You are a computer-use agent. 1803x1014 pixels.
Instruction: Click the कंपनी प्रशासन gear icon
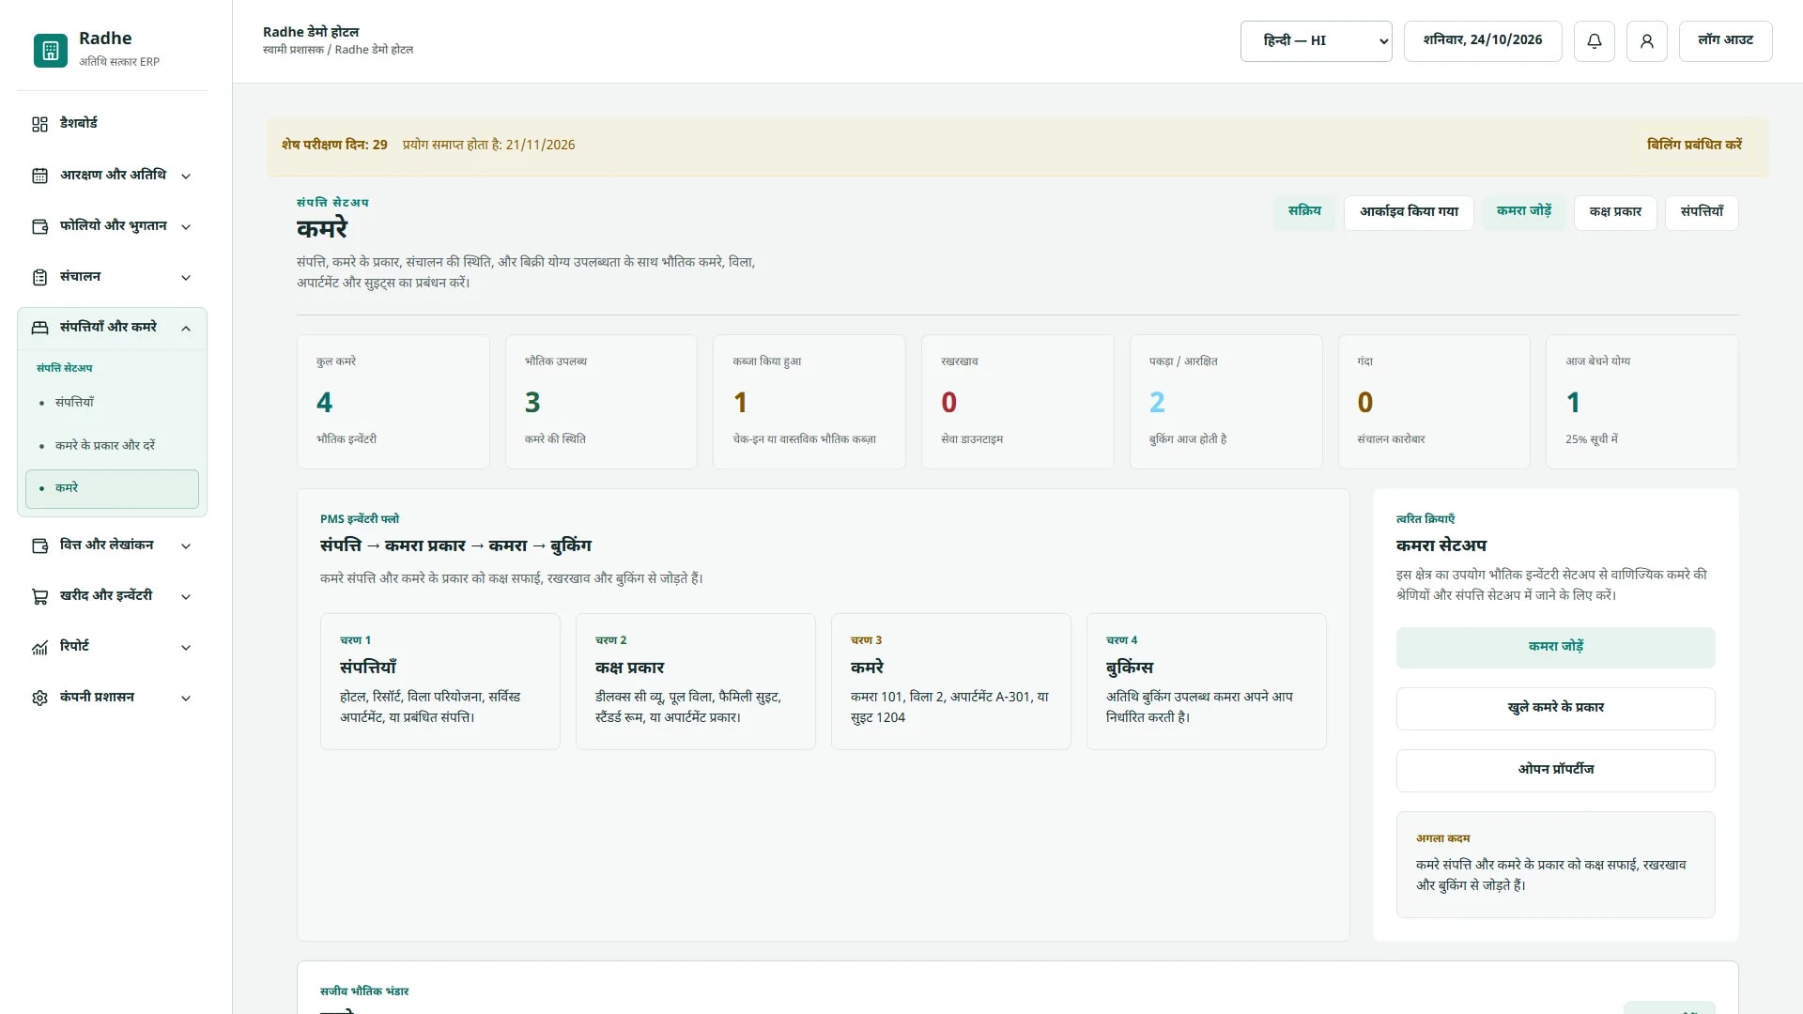coord(39,698)
